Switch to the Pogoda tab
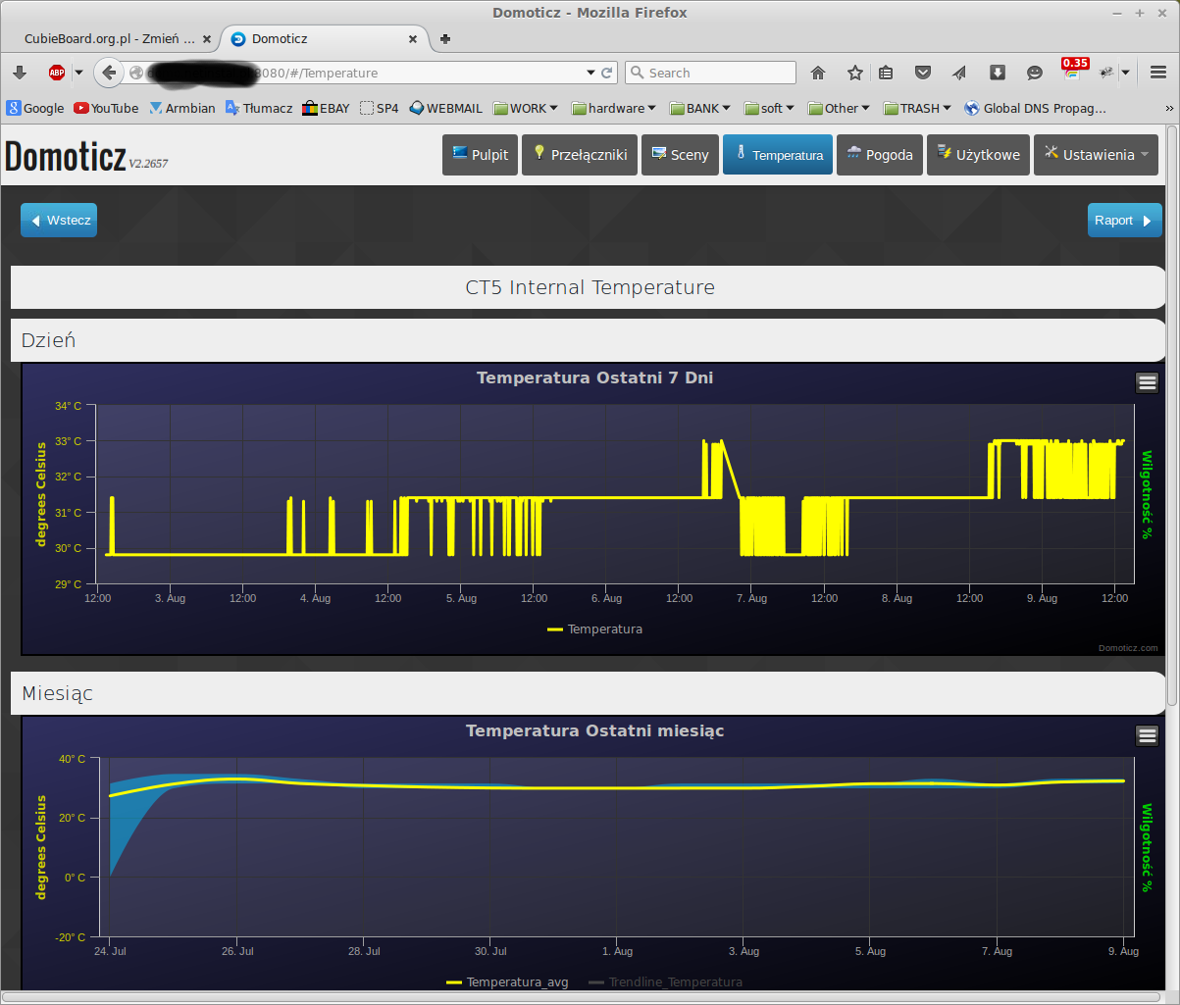Screen dimensions: 1180x1005 879,155
